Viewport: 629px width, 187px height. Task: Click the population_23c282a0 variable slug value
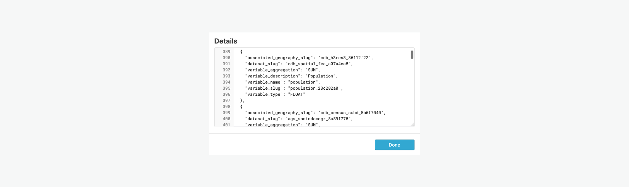pyautogui.click(x=314, y=88)
